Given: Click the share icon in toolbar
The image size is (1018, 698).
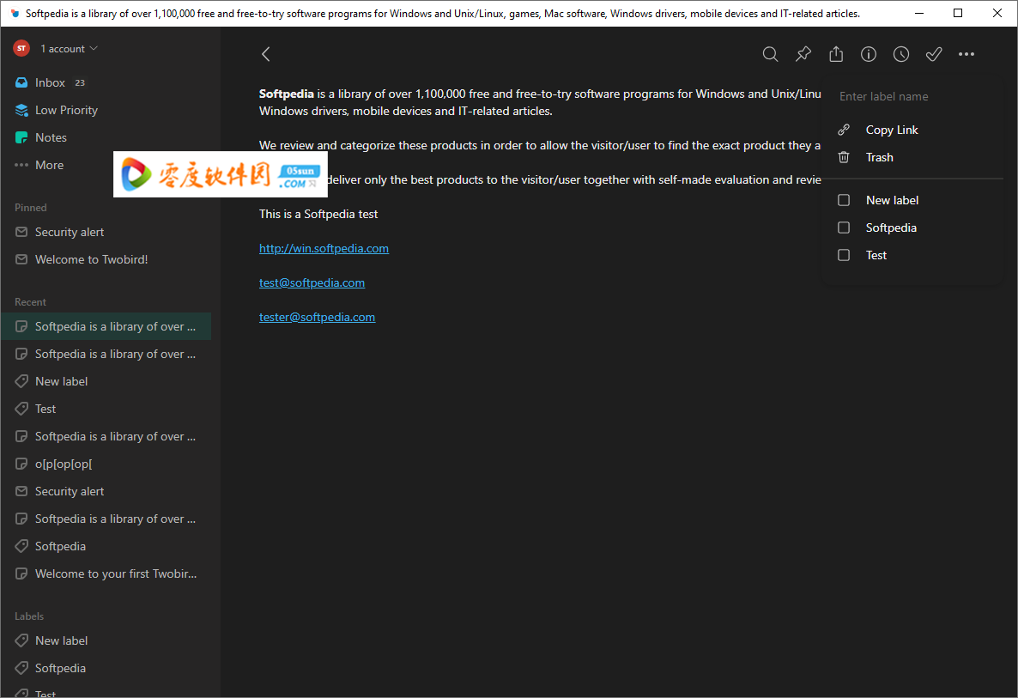Looking at the screenshot, I should click(x=836, y=54).
